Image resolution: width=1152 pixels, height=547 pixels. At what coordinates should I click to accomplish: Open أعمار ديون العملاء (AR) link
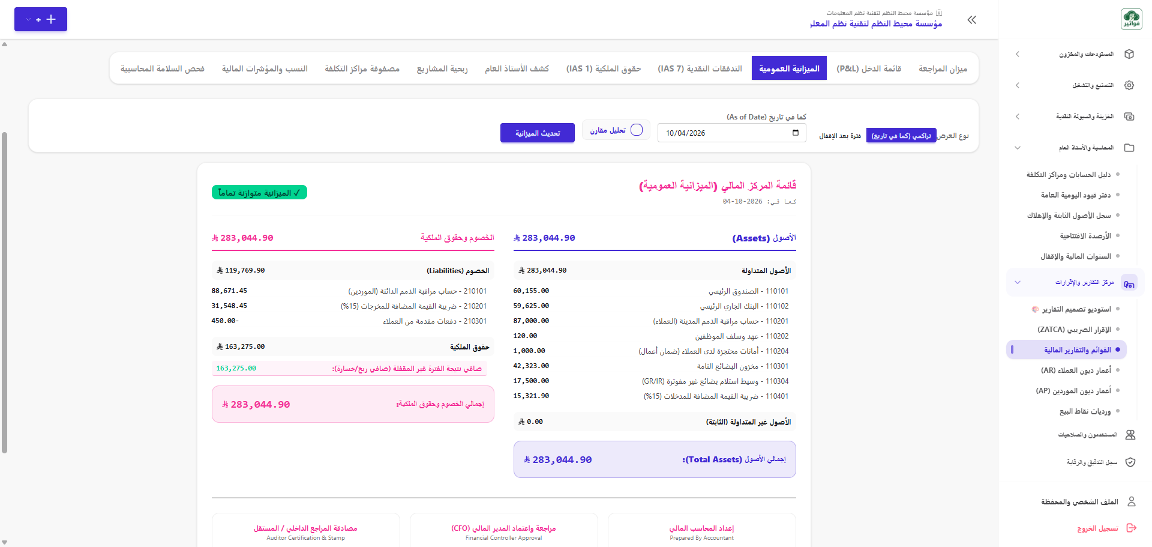pos(1076,370)
